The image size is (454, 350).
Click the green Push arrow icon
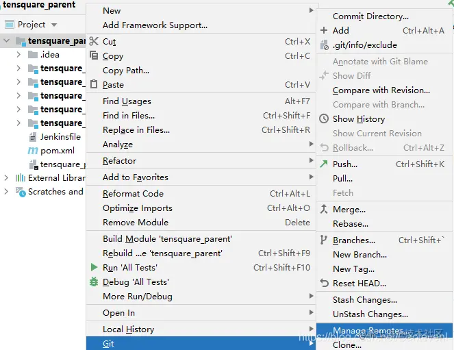pos(324,164)
